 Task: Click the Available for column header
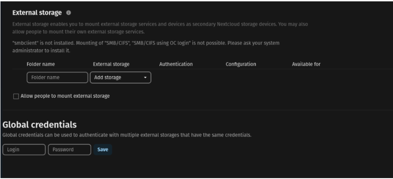tap(306, 64)
